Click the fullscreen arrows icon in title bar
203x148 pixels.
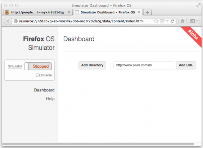coord(198,5)
